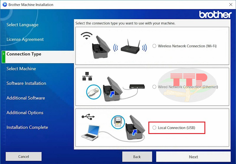This screenshot has height=164, width=236.
Task: Click the 'Wireless Network Connection (Wi-Fi)' label
Action: click(187, 46)
